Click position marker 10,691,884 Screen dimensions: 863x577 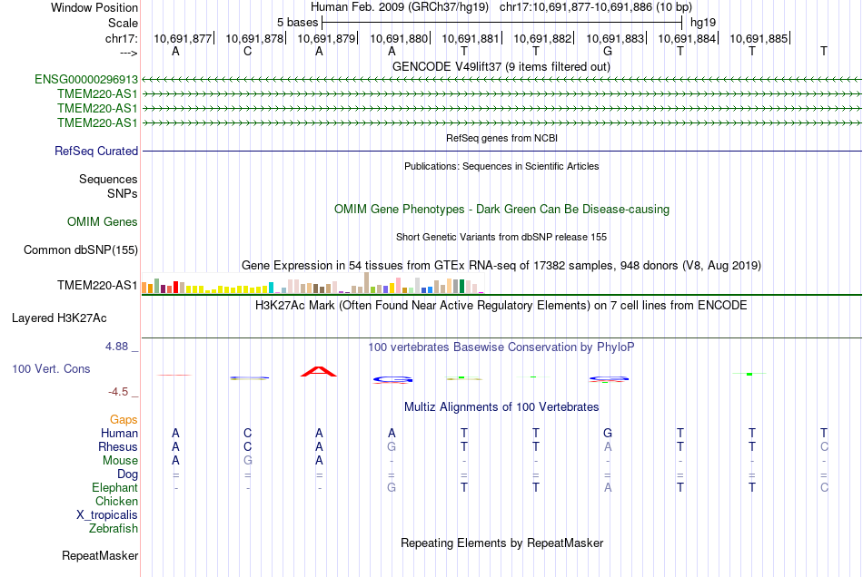coord(687,38)
